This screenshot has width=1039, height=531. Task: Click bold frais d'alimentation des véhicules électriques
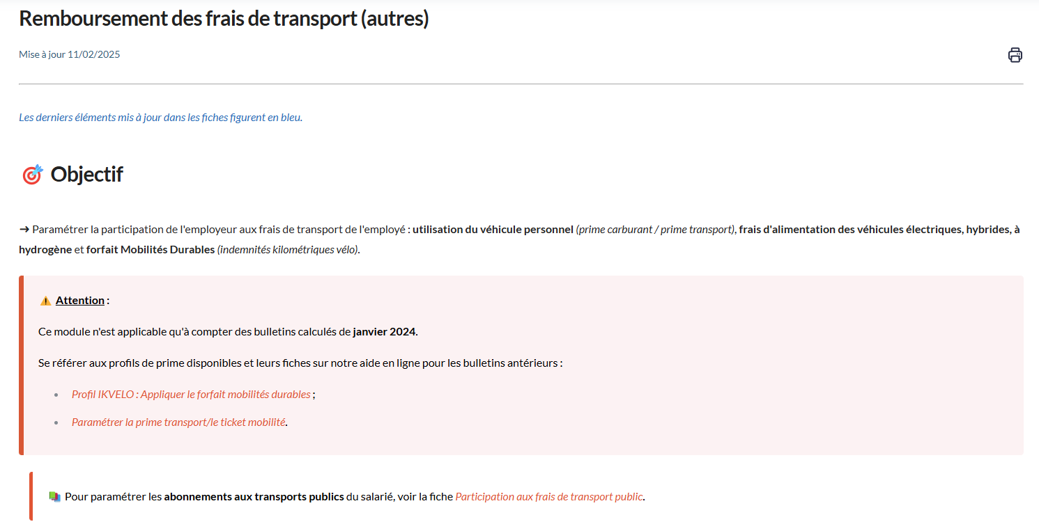click(x=851, y=229)
